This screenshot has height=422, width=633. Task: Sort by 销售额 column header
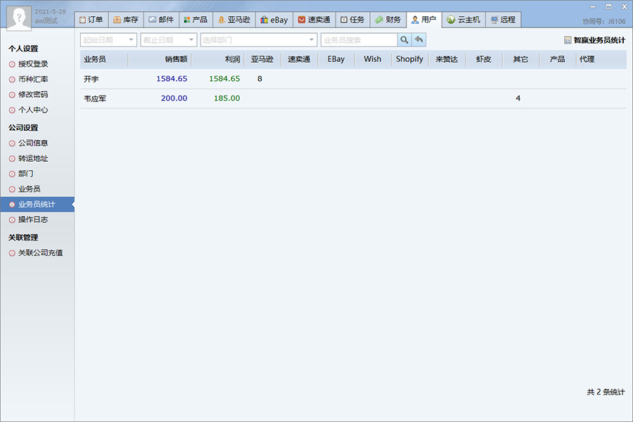click(160, 59)
